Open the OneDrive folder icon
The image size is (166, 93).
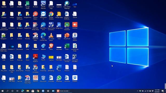pyautogui.click(x=20, y=16)
